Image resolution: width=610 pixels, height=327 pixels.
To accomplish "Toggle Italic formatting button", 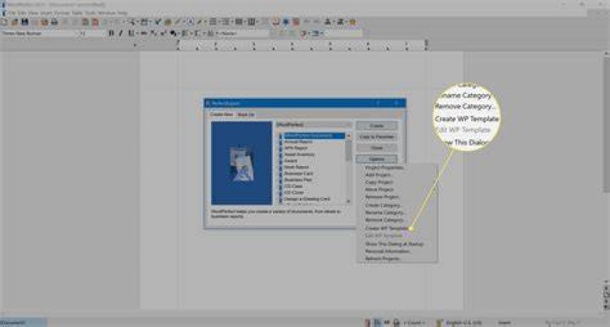I will pos(120,33).
